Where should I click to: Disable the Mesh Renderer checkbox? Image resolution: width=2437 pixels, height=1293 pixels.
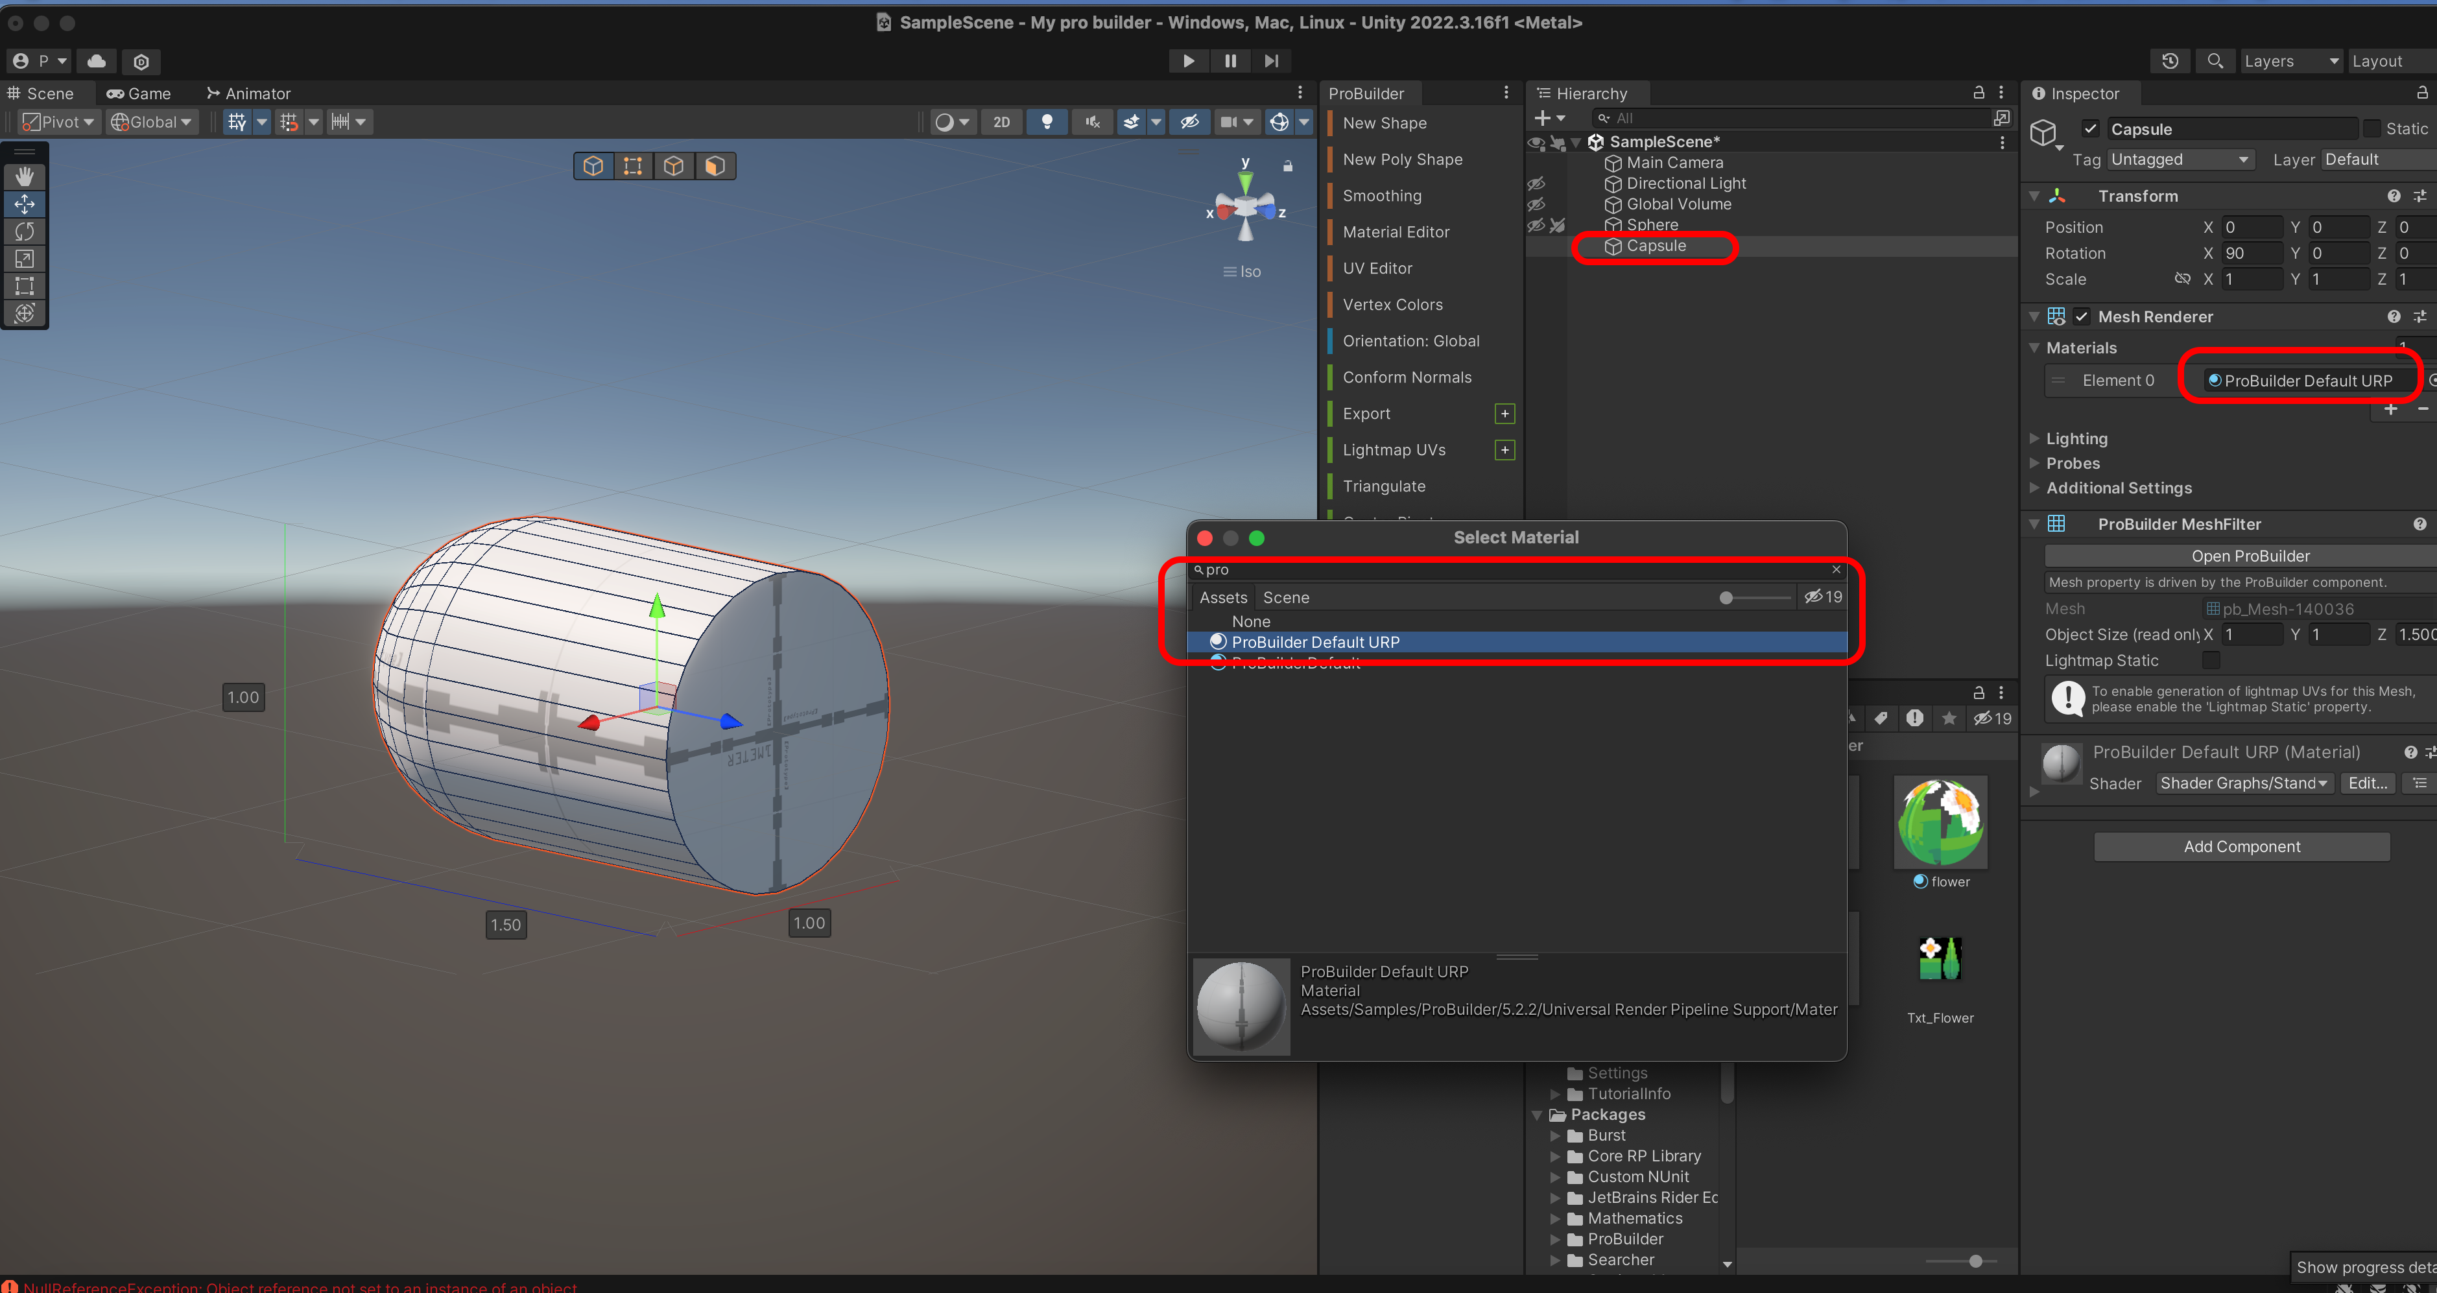click(2081, 317)
